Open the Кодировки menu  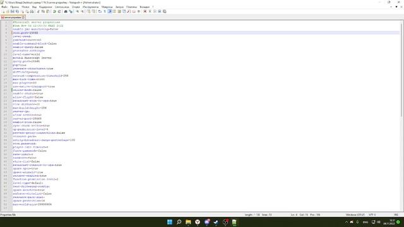pyautogui.click(x=45, y=7)
